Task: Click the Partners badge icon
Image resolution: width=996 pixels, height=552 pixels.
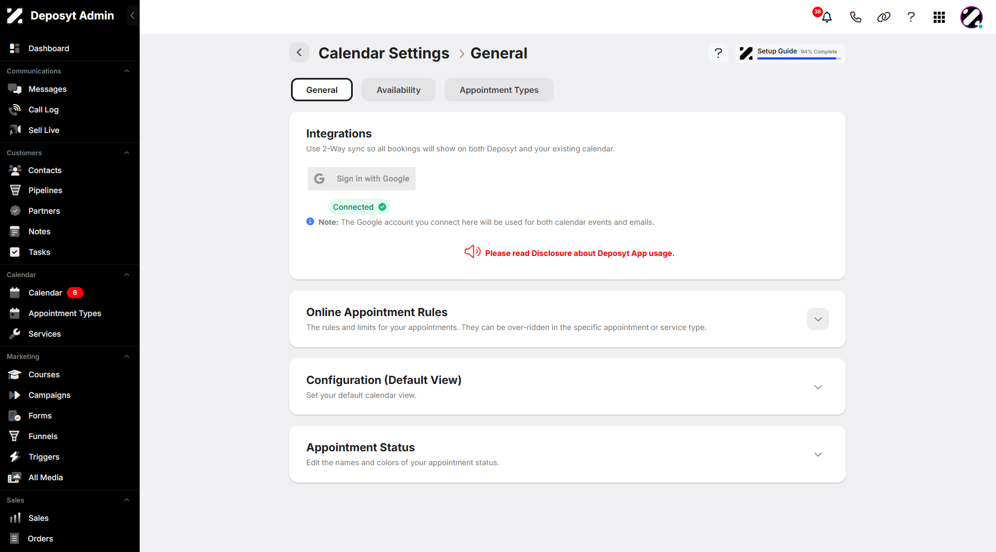Action: click(15, 211)
